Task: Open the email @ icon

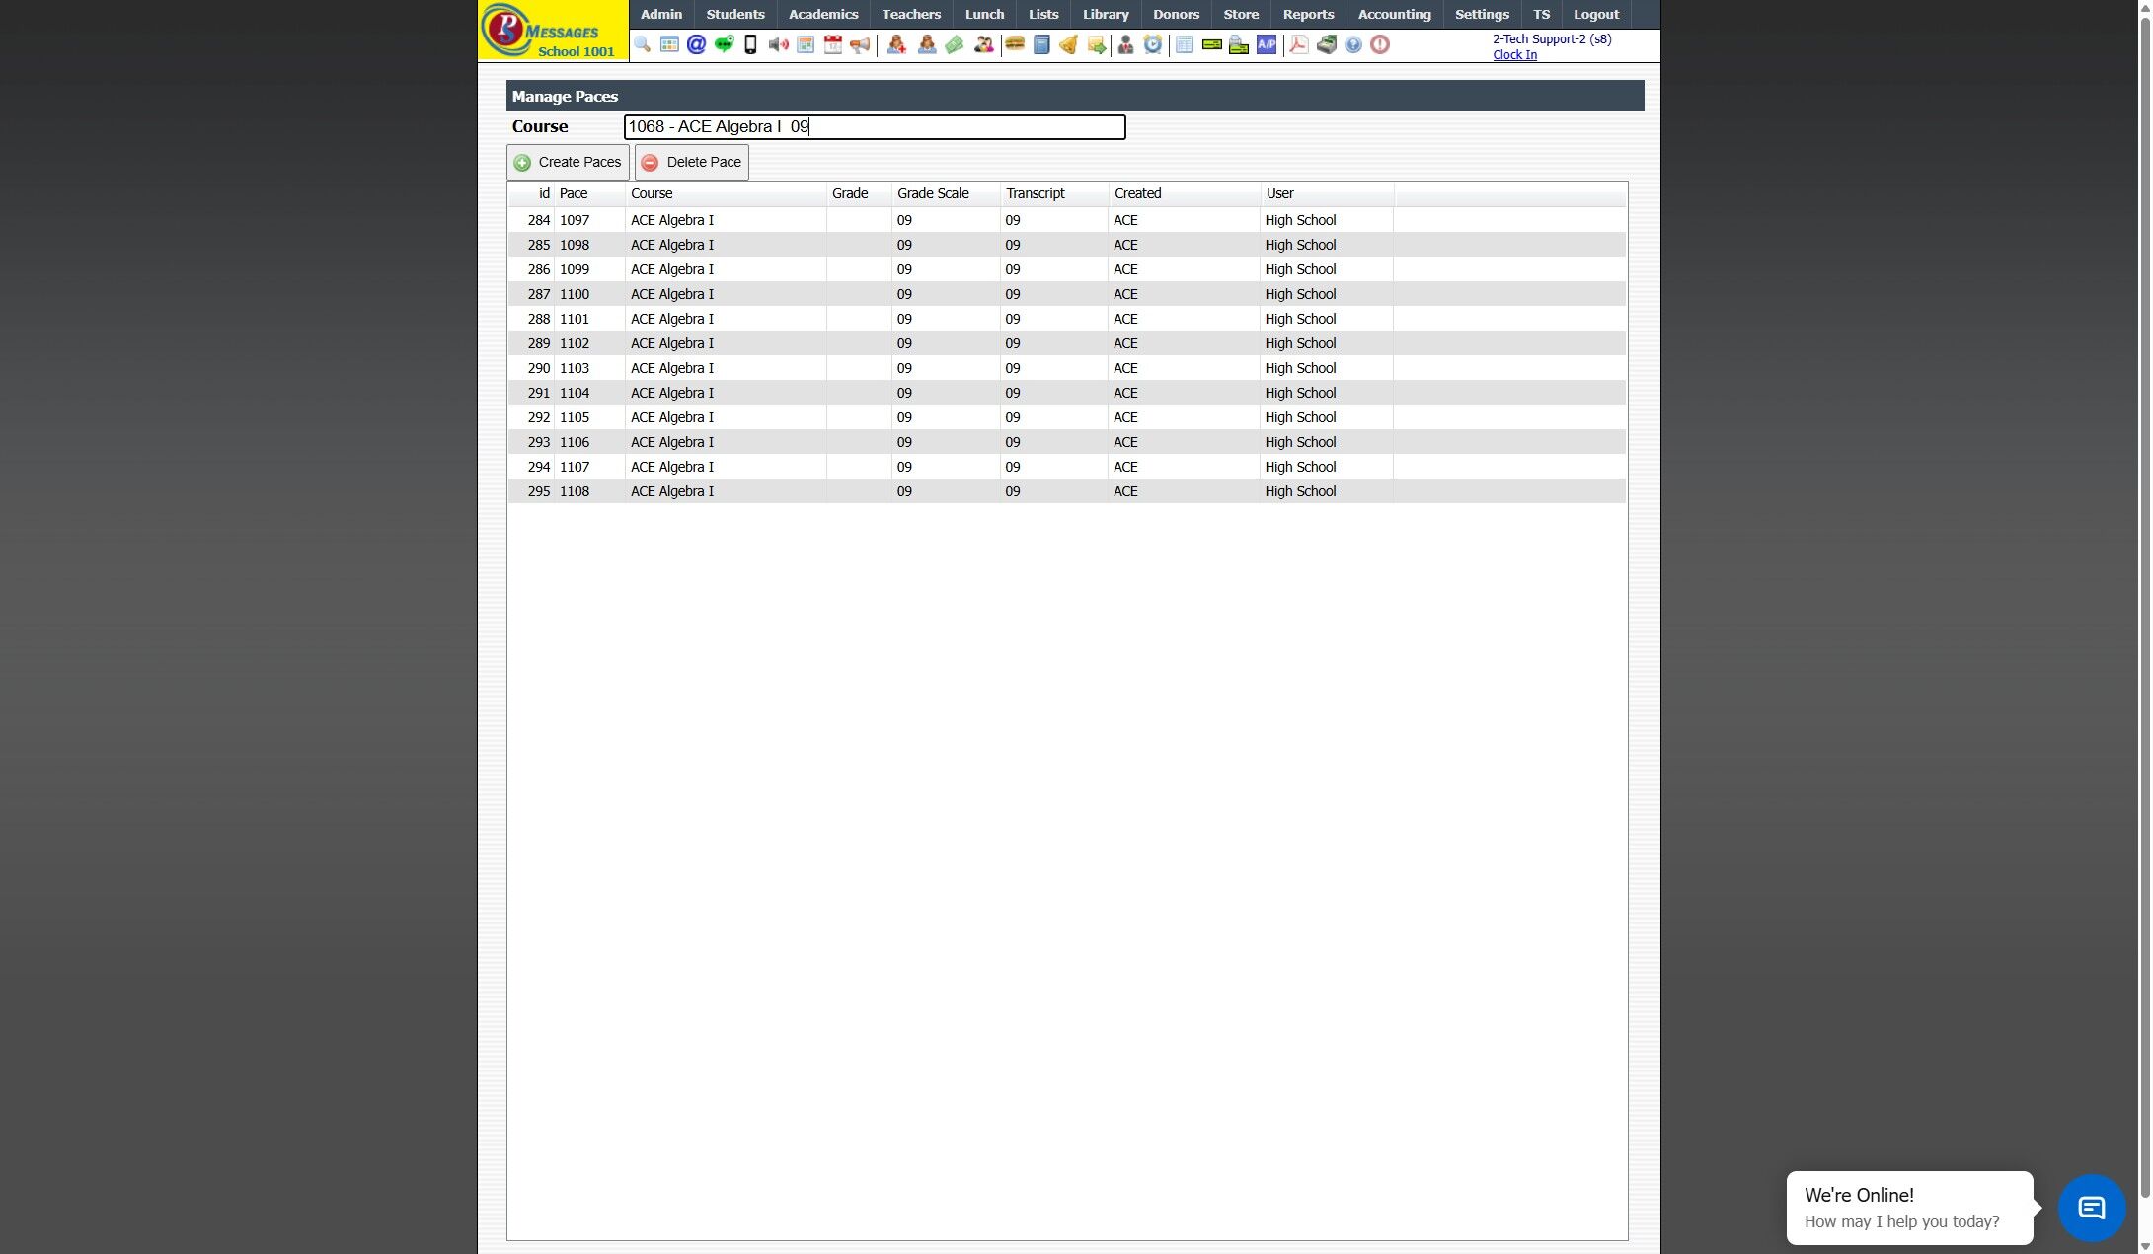Action: coord(696,44)
